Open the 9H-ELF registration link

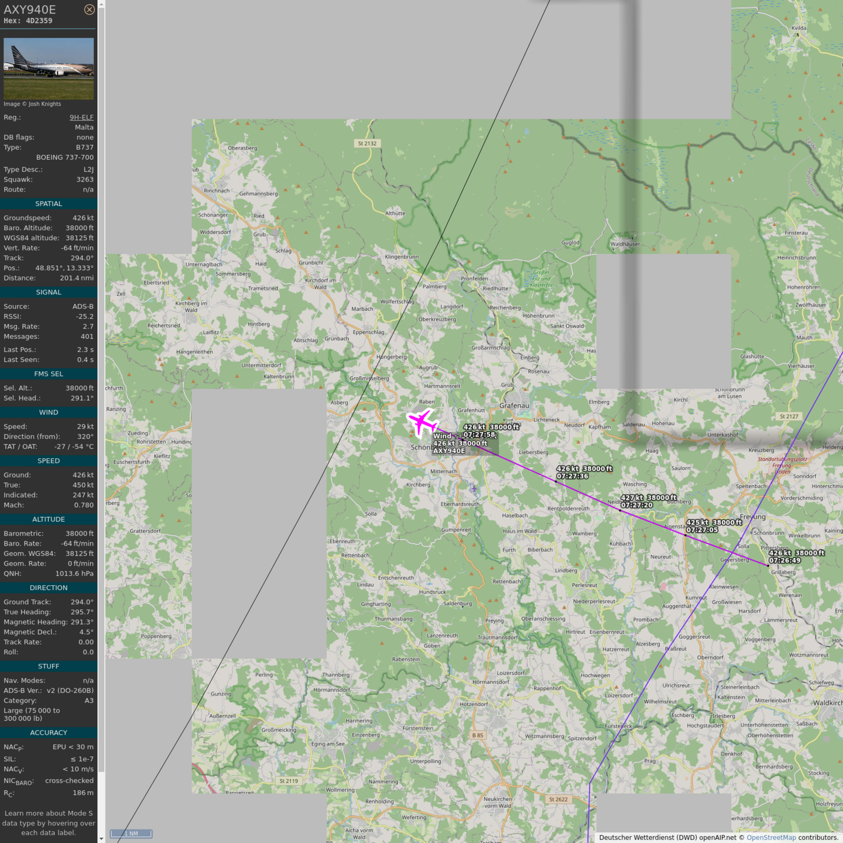[81, 117]
